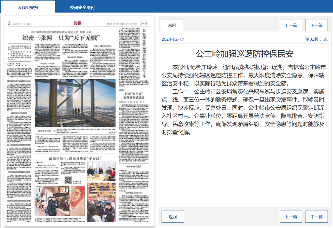Click the 排查安全隐患 photo caption

click(x=44, y=132)
